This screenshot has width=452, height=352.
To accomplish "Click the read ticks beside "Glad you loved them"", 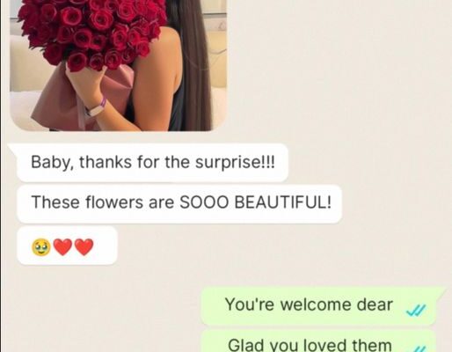I will tap(419, 349).
